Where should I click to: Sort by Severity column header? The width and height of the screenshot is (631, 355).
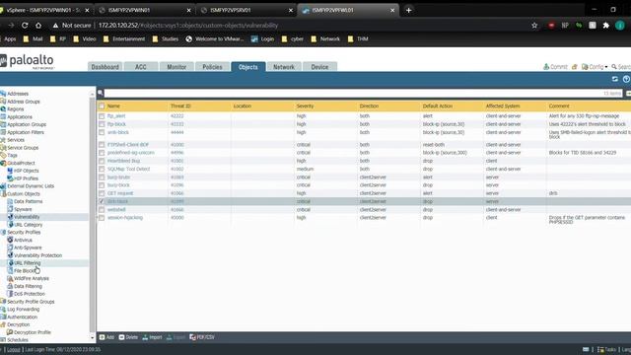(305, 106)
